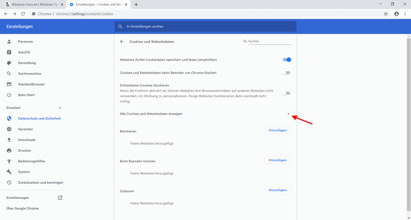Click the Zurücksetzen und bereinigen history icon
411x220 pixels.
tap(9, 182)
